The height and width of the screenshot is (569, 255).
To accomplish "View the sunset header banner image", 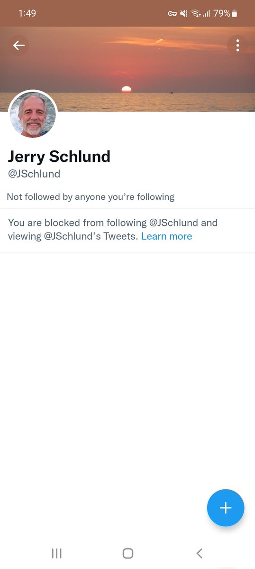I will [128, 69].
